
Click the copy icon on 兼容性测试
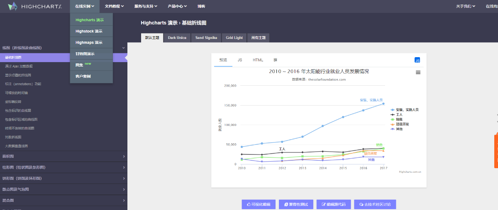click(286, 205)
